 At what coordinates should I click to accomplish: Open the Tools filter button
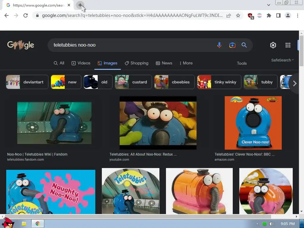pos(242,64)
